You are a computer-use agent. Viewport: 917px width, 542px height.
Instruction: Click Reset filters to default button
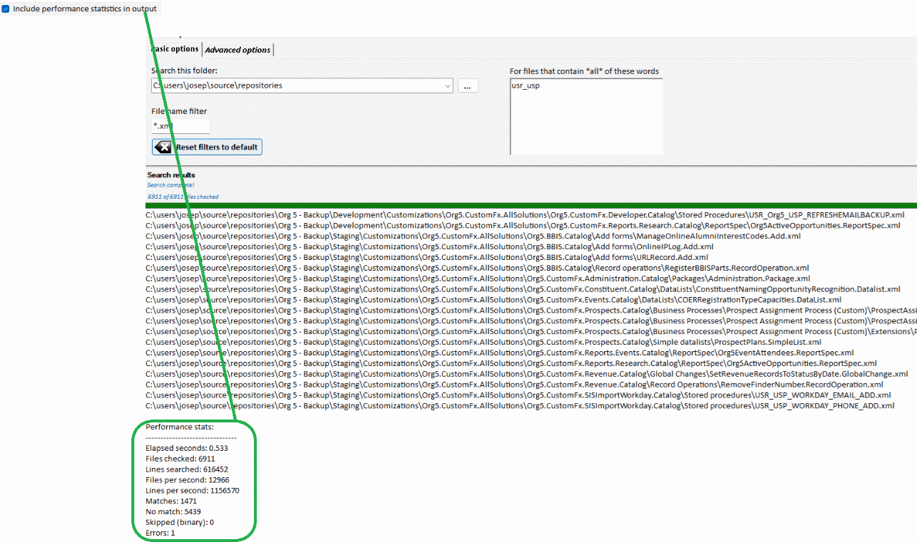pyautogui.click(x=207, y=147)
